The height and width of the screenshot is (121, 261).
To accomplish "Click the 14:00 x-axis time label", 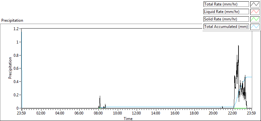I will pos(156,114).
